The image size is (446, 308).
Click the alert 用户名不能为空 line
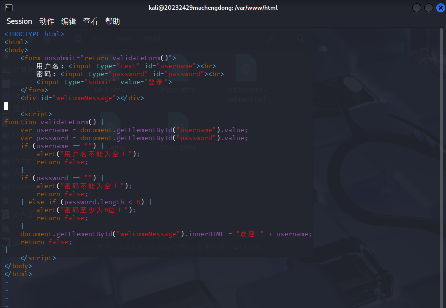coord(88,154)
